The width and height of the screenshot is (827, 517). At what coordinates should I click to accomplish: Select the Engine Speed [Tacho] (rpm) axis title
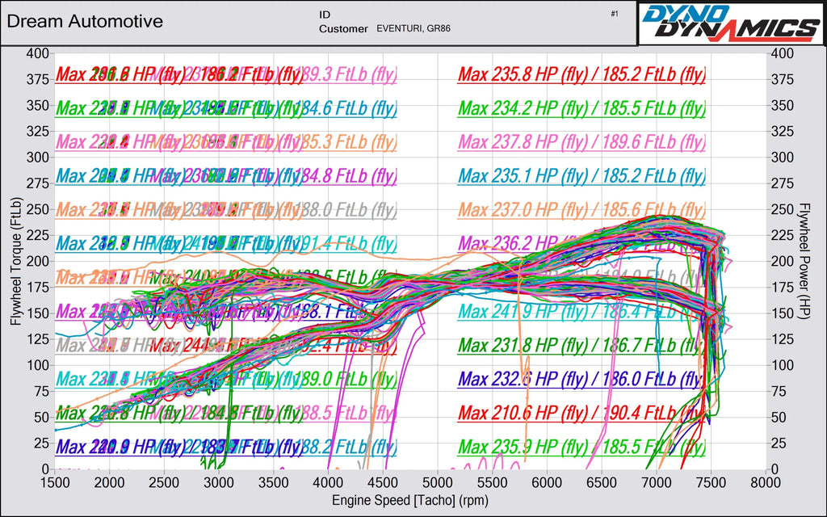click(x=409, y=500)
